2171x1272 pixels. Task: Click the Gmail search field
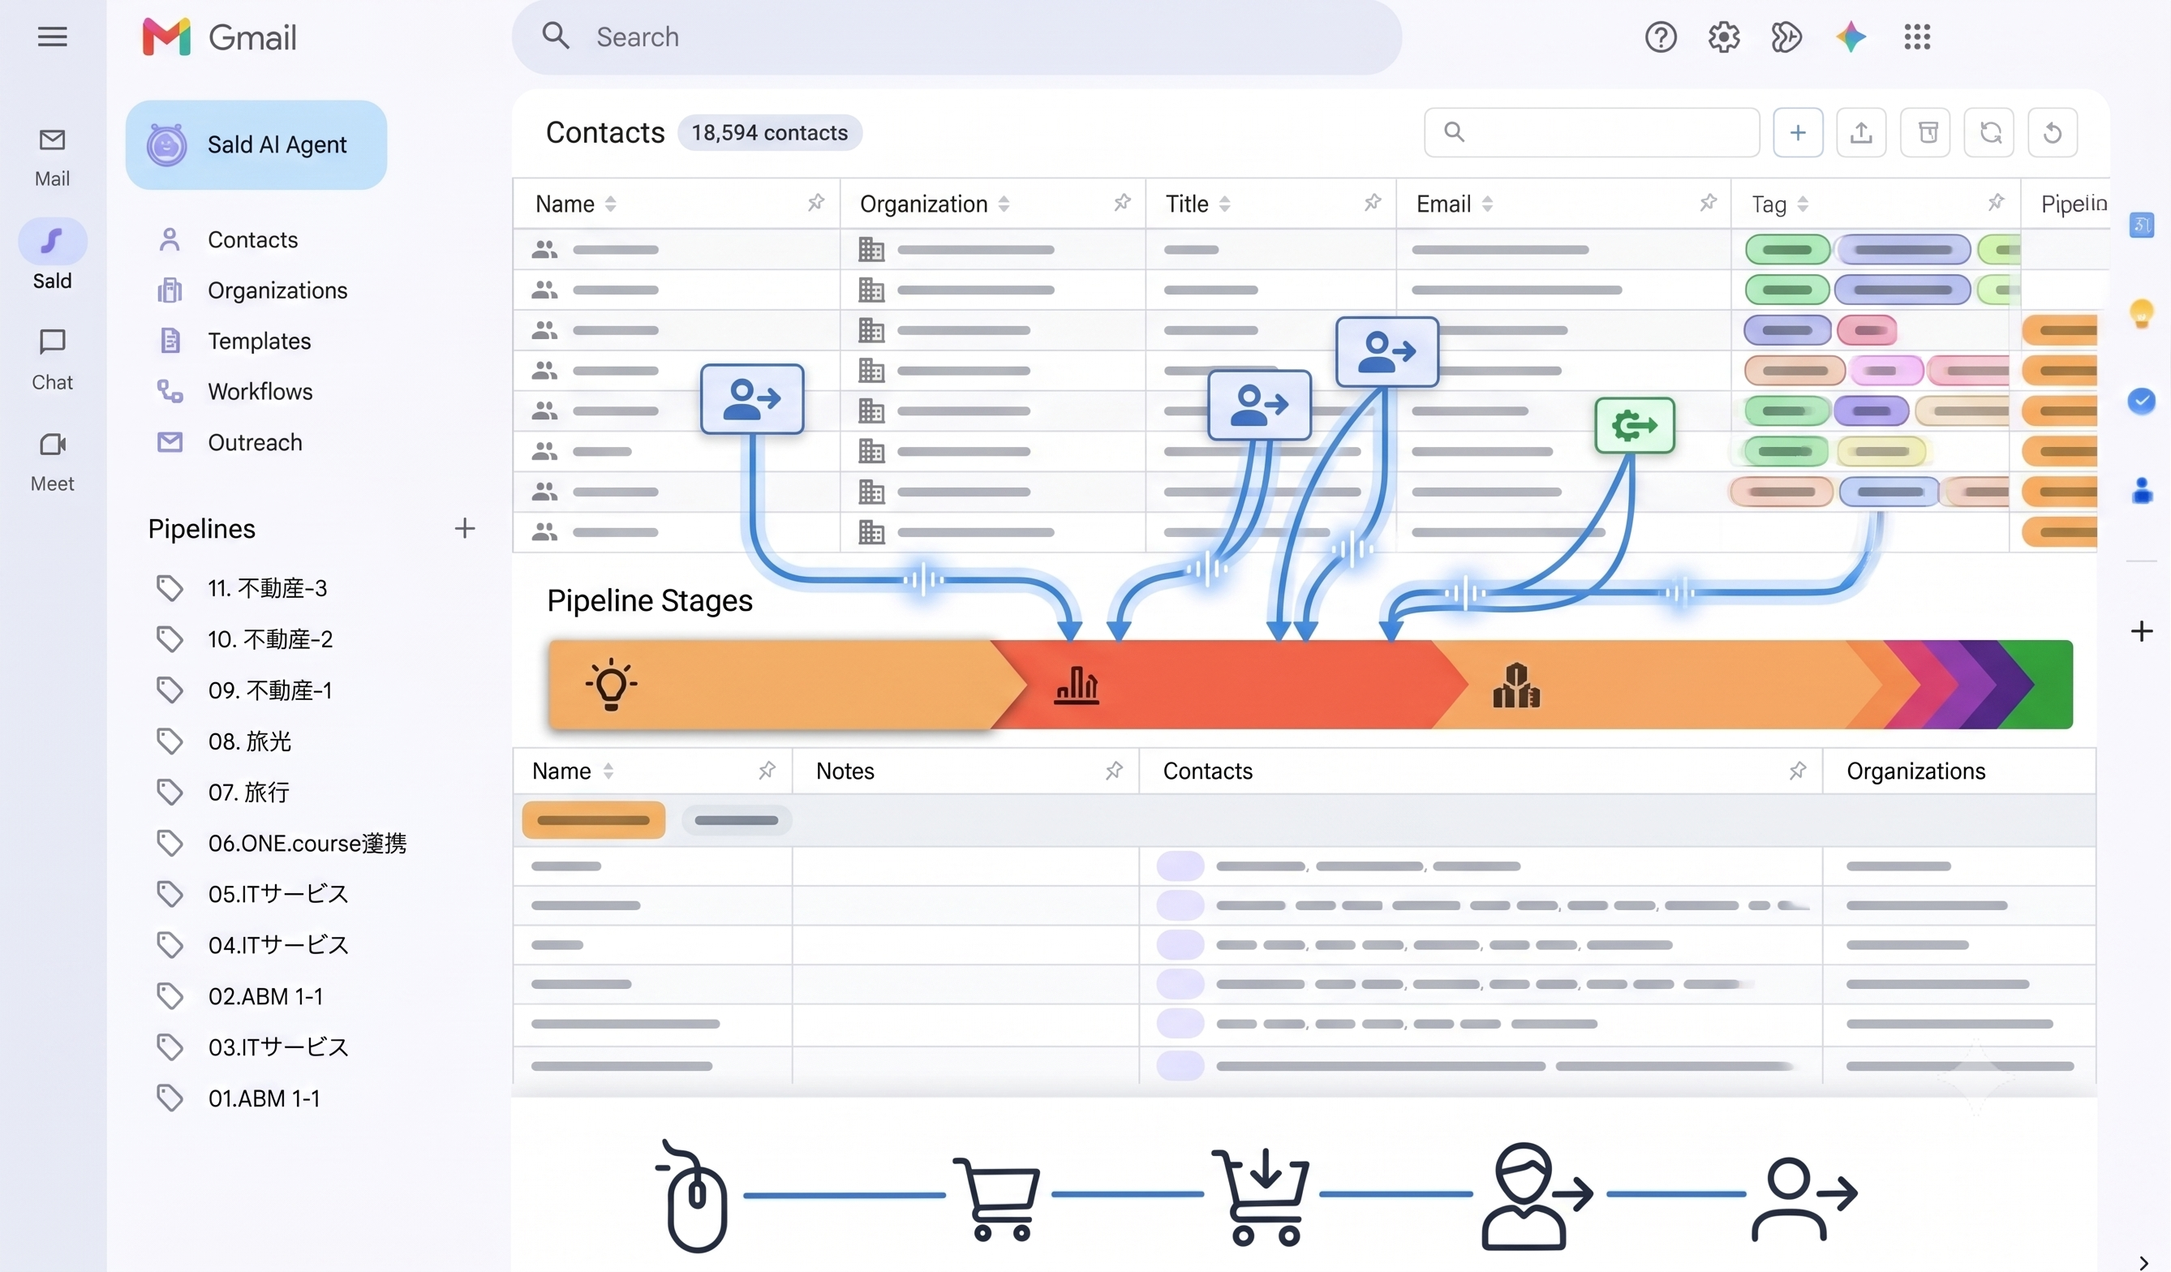pyautogui.click(x=957, y=37)
